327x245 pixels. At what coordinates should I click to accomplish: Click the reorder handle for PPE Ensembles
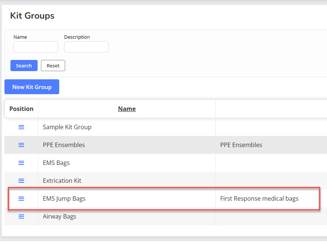point(21,145)
